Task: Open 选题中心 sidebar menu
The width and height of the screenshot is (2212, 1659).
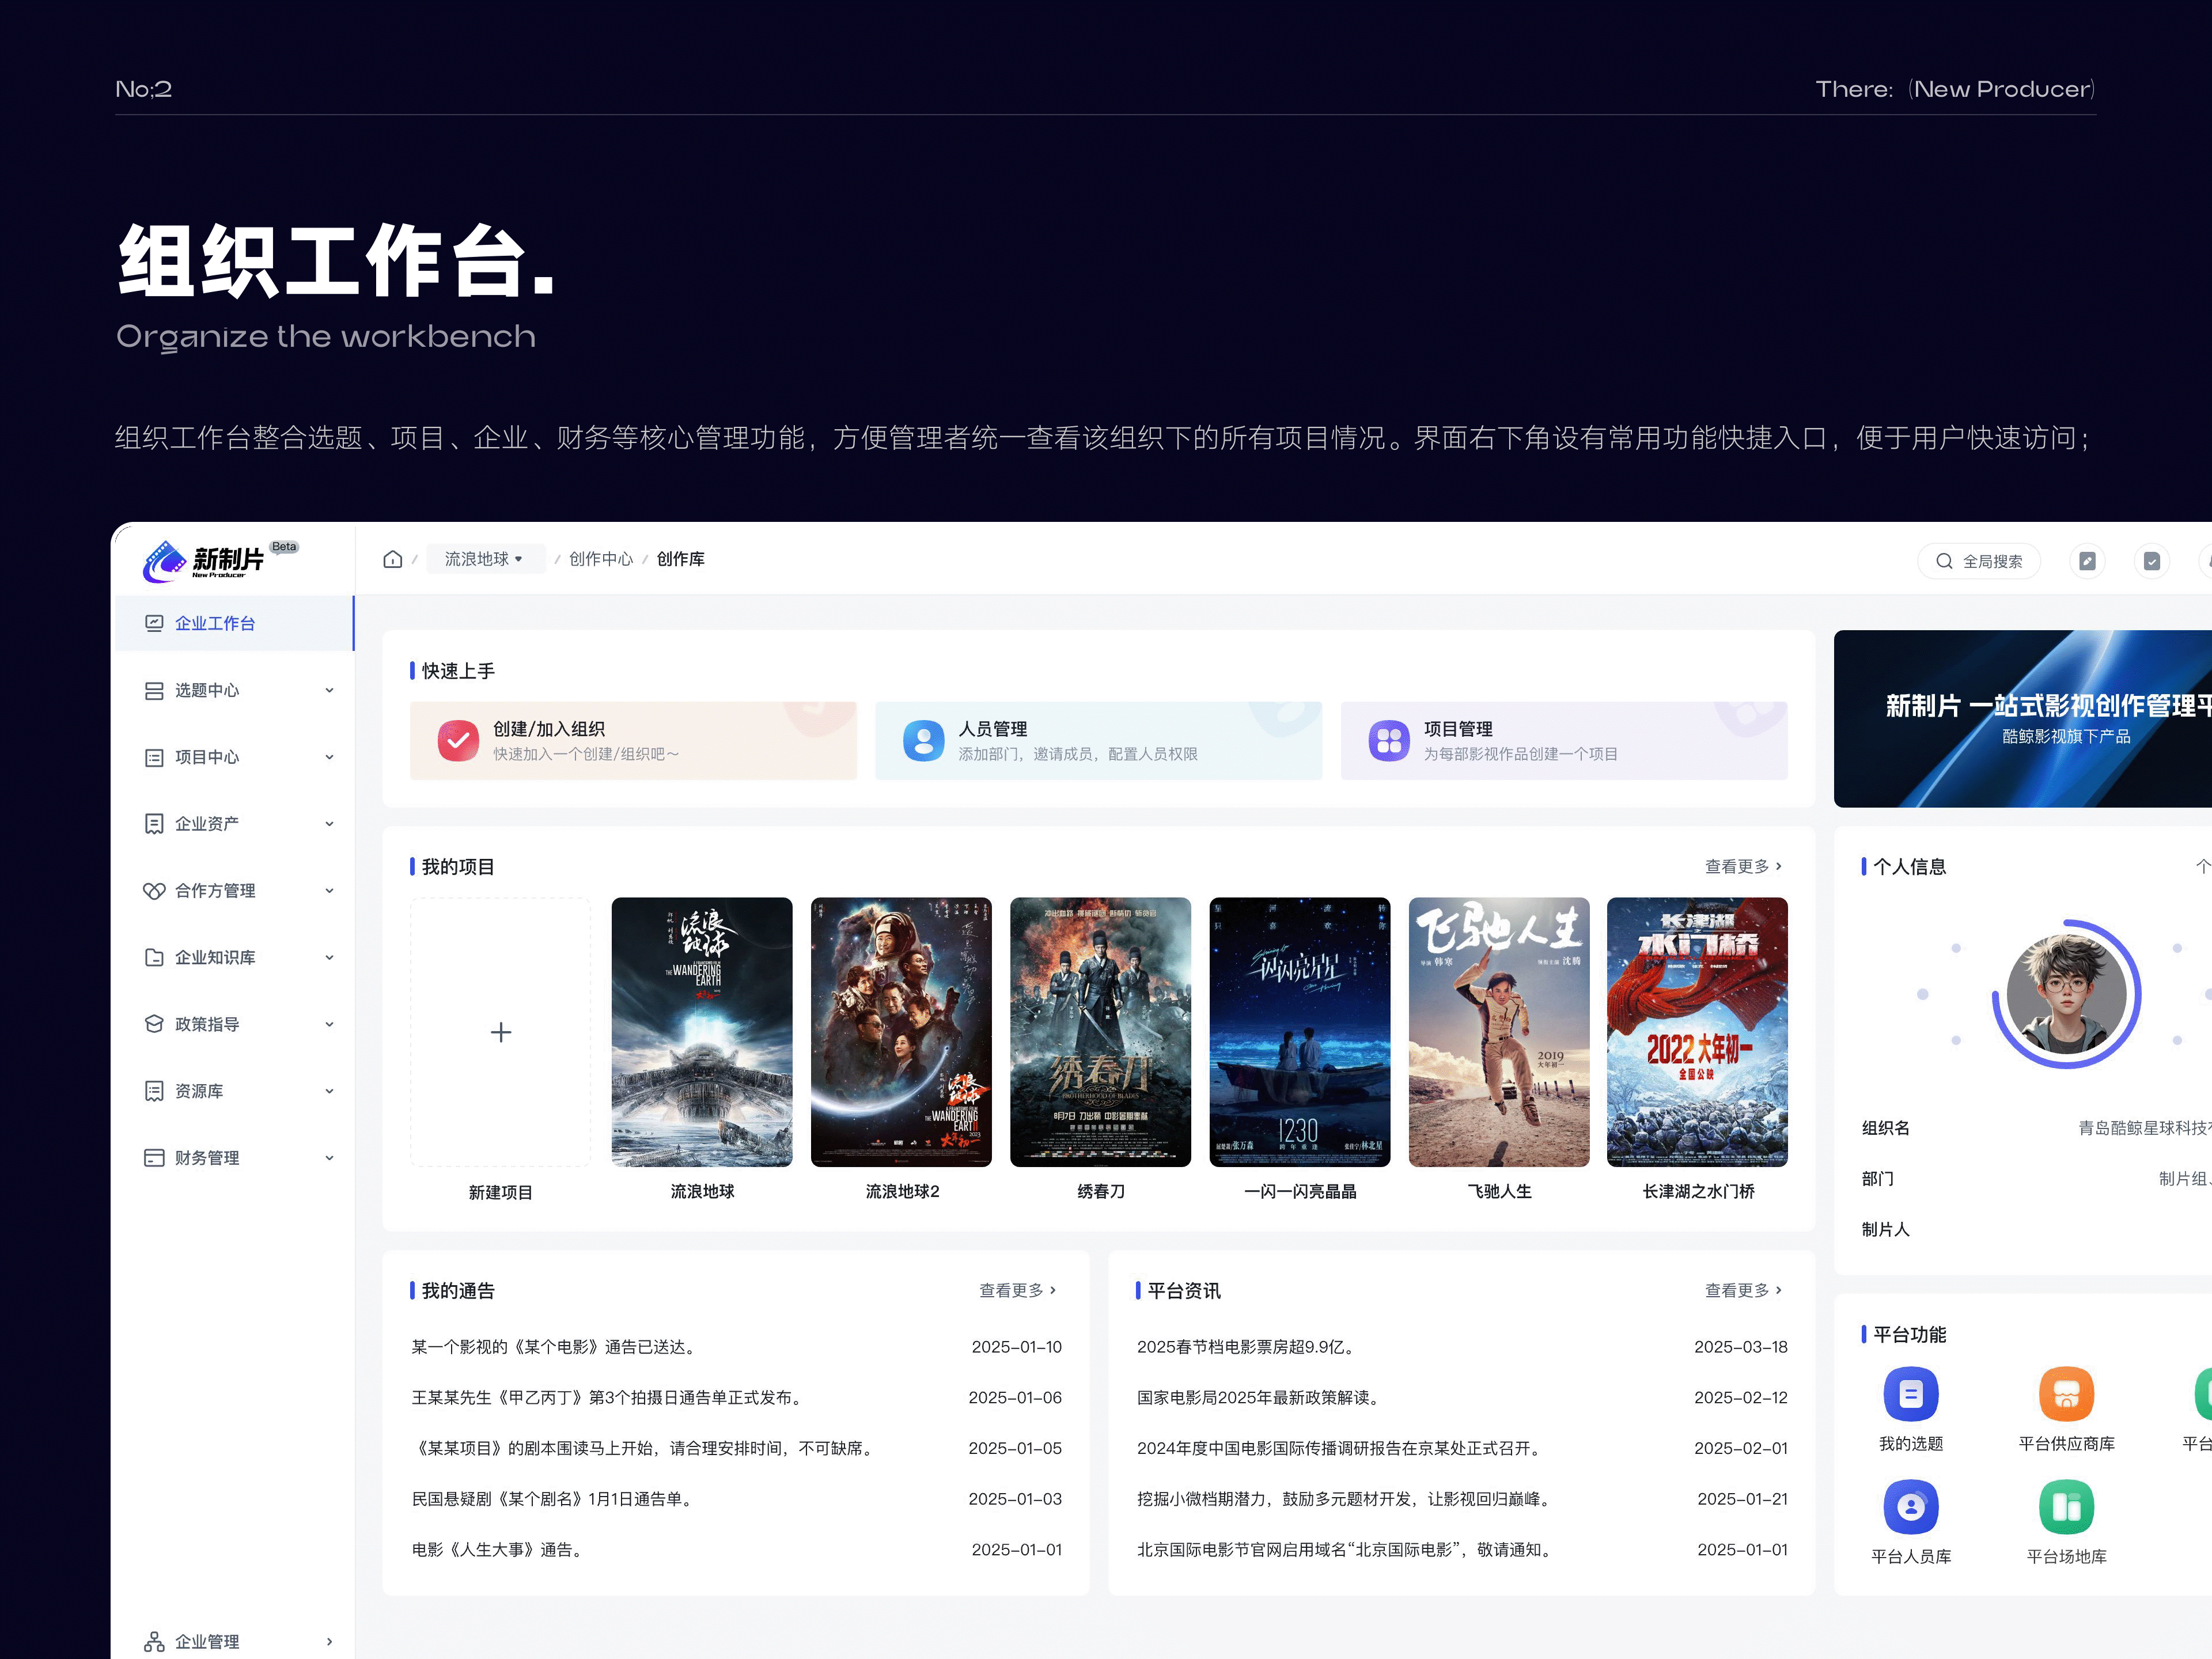Action: 234,690
